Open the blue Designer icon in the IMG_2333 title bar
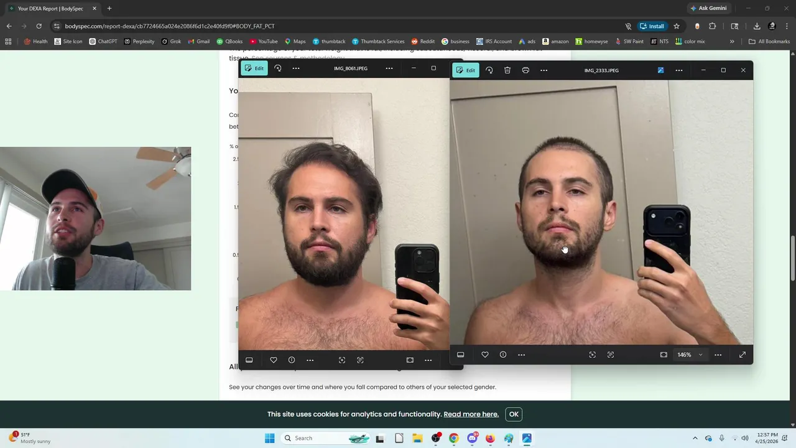 pos(660,70)
